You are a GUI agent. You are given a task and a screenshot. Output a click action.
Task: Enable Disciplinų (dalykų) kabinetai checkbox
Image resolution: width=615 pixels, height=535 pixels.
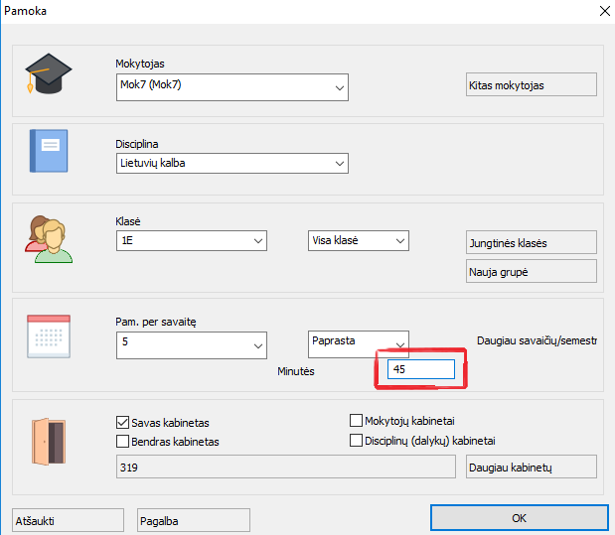coord(357,441)
